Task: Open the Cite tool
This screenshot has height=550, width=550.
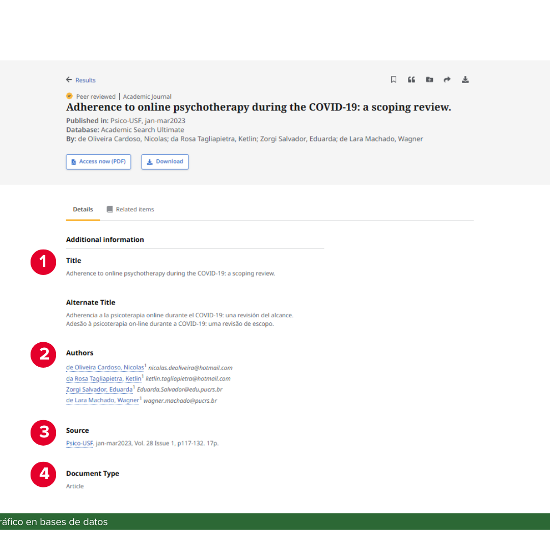Action: 411,79
